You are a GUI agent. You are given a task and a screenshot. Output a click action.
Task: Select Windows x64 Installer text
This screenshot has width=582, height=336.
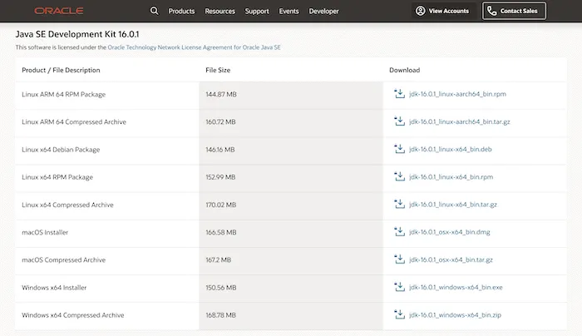click(x=54, y=288)
